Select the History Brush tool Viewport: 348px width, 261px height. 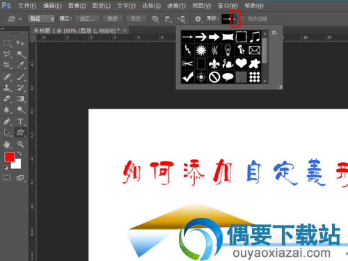coord(20,88)
